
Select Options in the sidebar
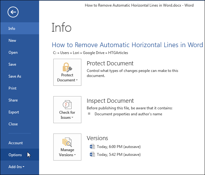(x=15, y=155)
